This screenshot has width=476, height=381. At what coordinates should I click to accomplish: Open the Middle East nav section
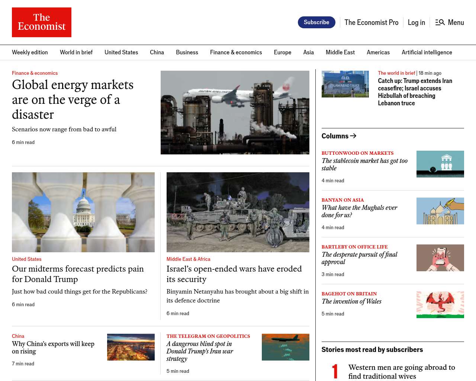click(340, 52)
